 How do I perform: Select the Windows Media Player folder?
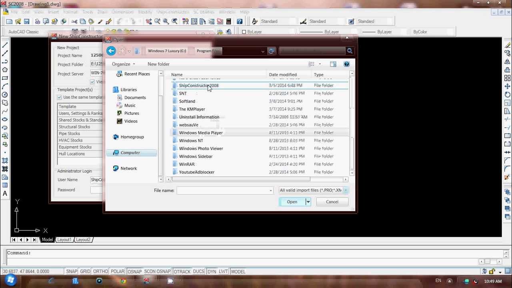click(201, 133)
